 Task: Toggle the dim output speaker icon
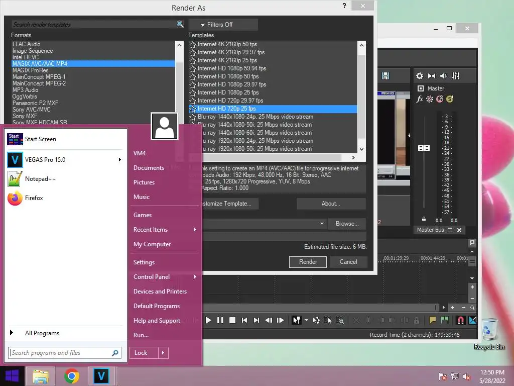tap(444, 76)
